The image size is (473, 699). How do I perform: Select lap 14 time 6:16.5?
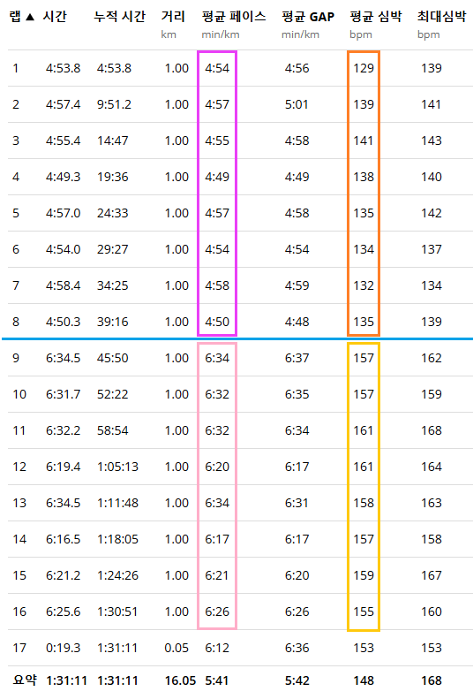point(64,539)
